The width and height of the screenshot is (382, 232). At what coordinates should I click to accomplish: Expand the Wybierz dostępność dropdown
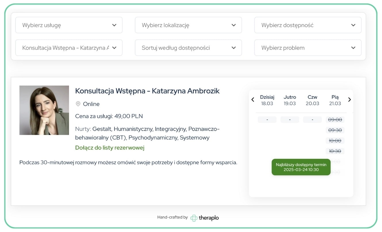pyautogui.click(x=308, y=25)
